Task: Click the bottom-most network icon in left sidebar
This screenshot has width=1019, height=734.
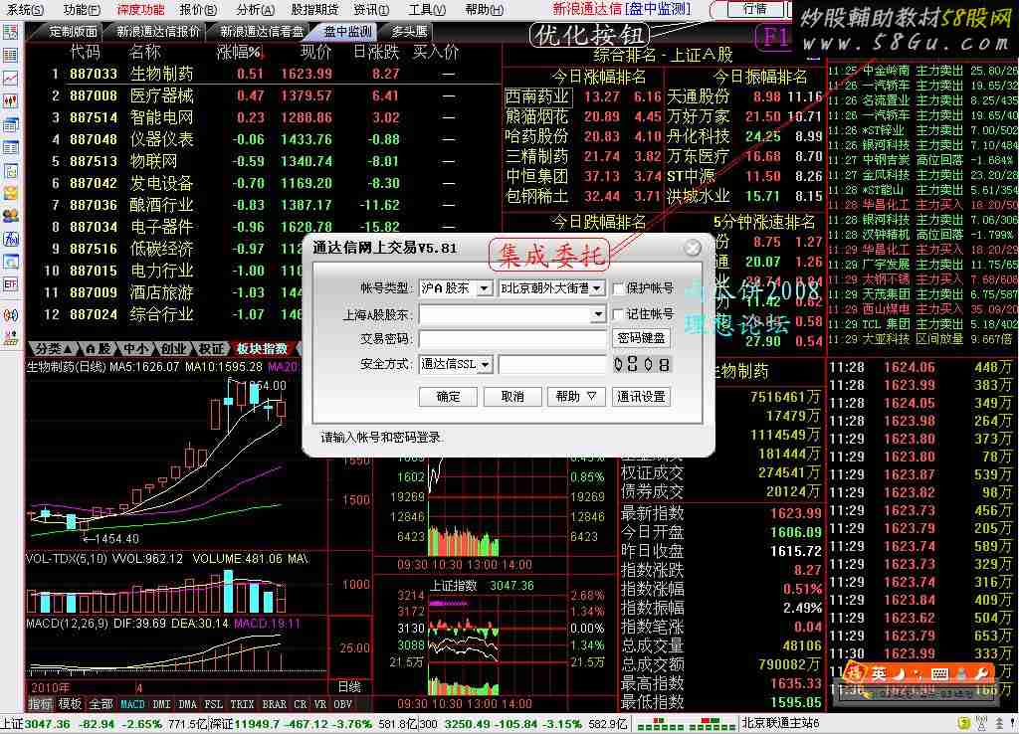Action: (x=10, y=337)
